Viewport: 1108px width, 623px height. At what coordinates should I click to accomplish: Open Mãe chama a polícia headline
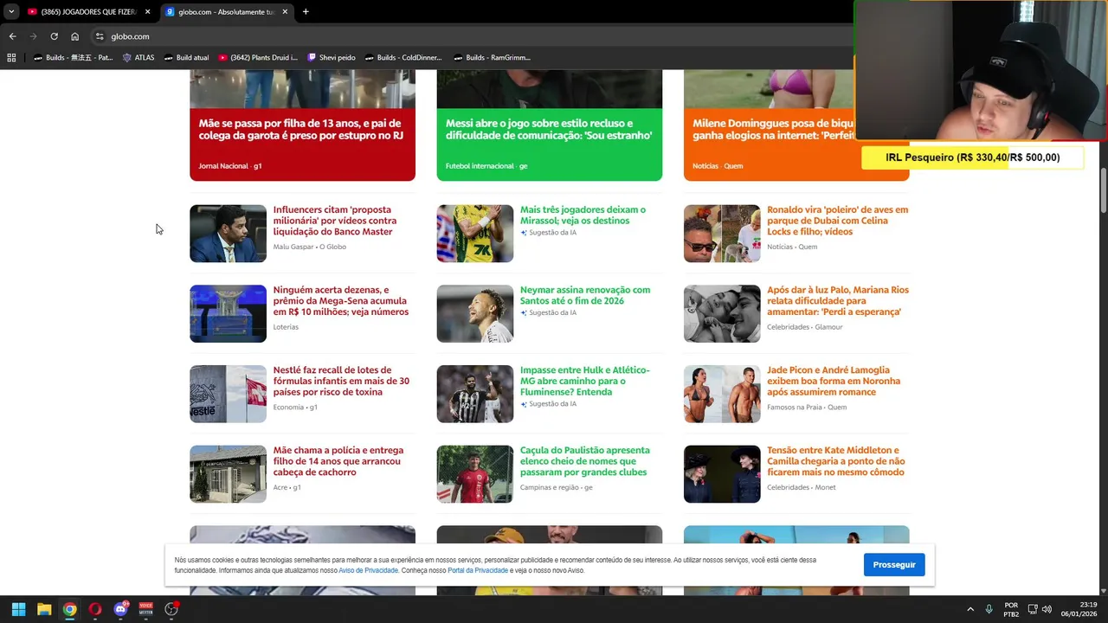coord(338,461)
